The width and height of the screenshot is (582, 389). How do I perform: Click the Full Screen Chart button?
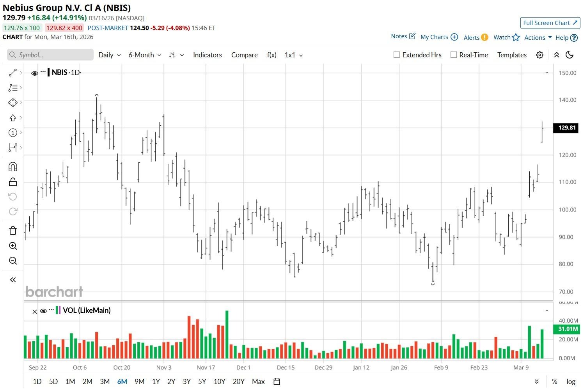[x=550, y=23]
